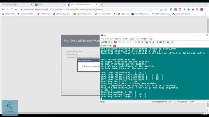209x117 pixels.
Task: Open the ClipConverter bookmark
Action: point(9,14)
